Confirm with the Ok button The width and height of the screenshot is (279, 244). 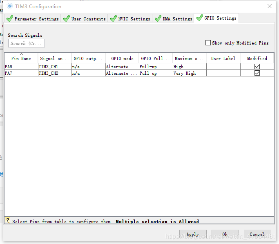[225, 234]
